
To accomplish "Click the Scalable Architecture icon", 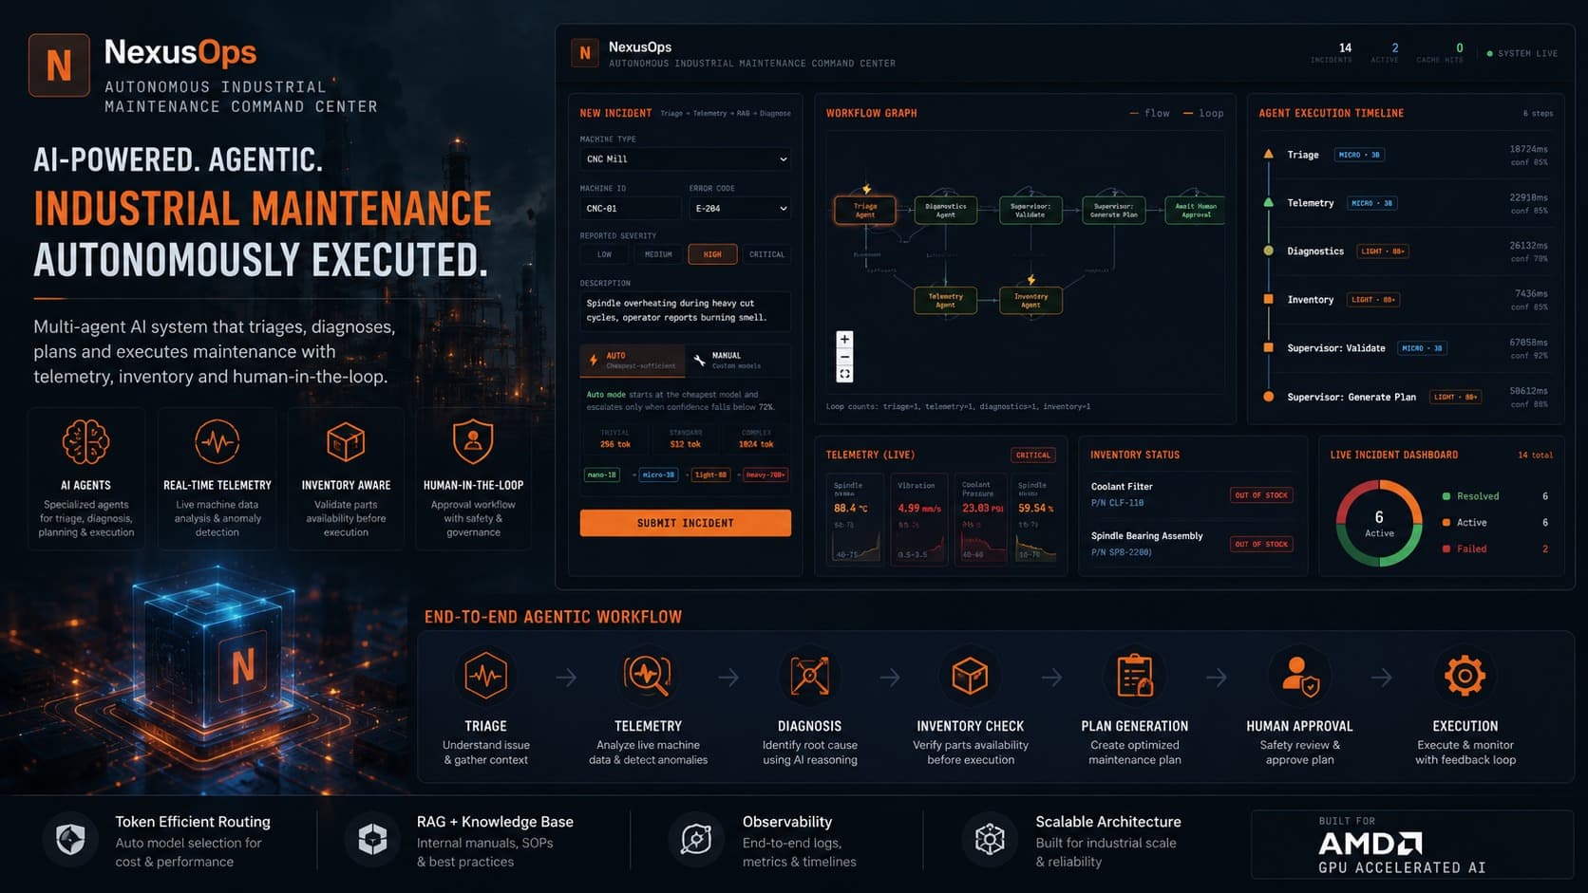I will click(990, 840).
